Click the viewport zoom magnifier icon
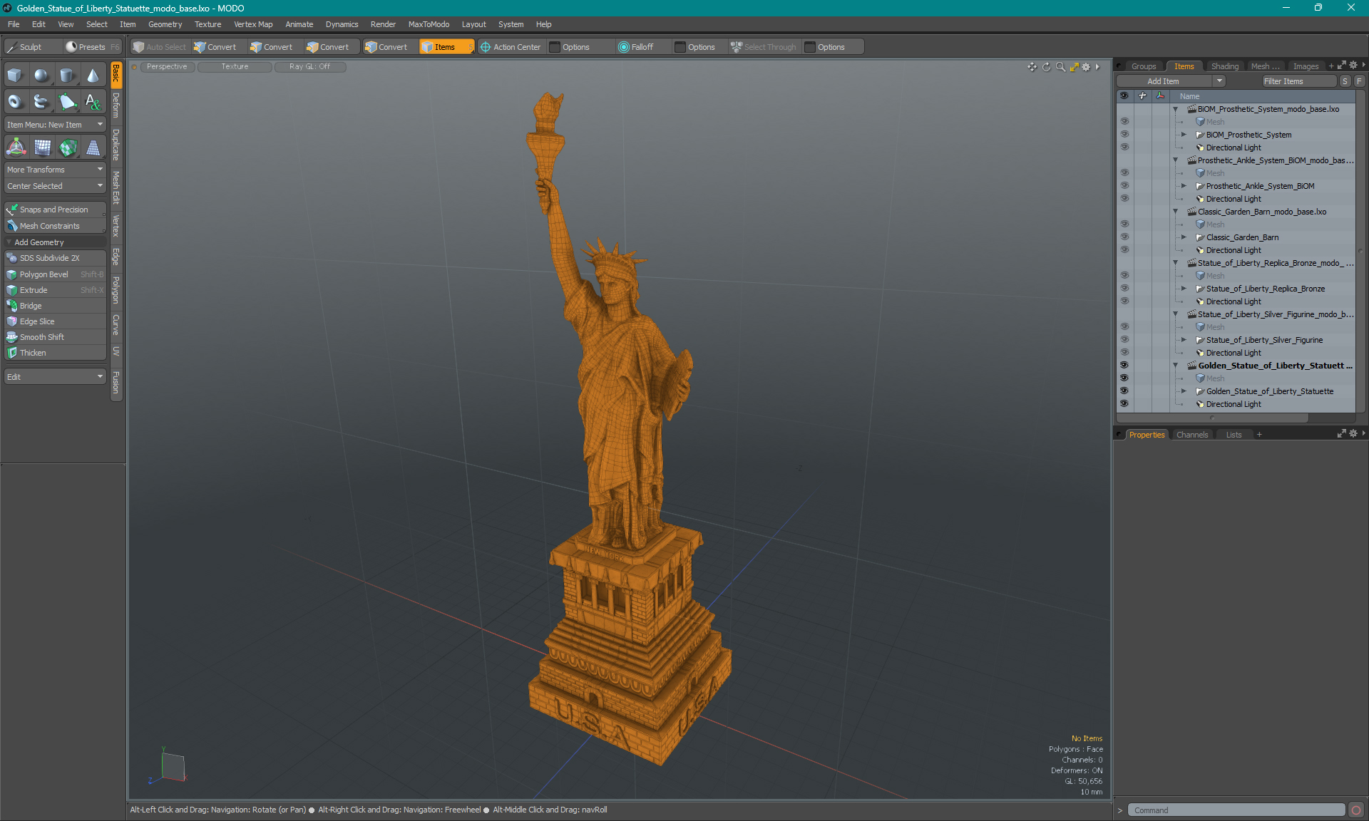This screenshot has height=821, width=1369. tap(1060, 67)
